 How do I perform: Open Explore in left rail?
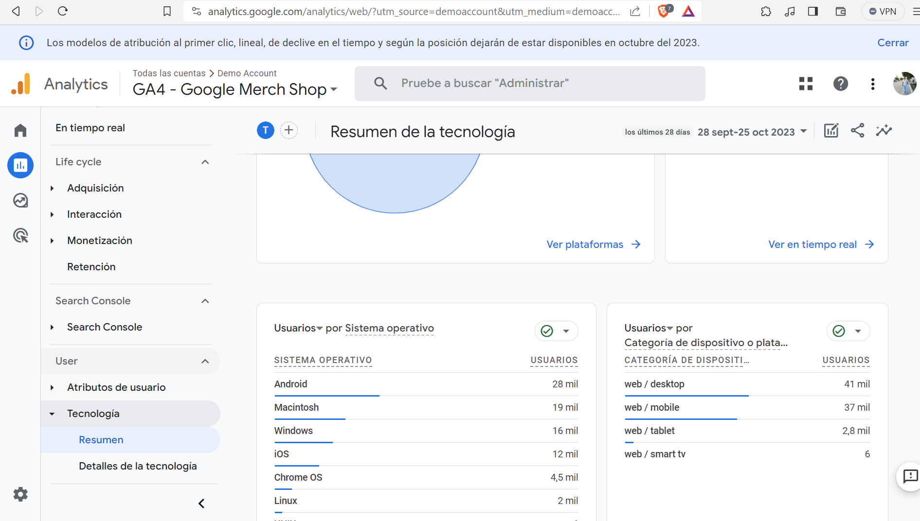pyautogui.click(x=20, y=200)
